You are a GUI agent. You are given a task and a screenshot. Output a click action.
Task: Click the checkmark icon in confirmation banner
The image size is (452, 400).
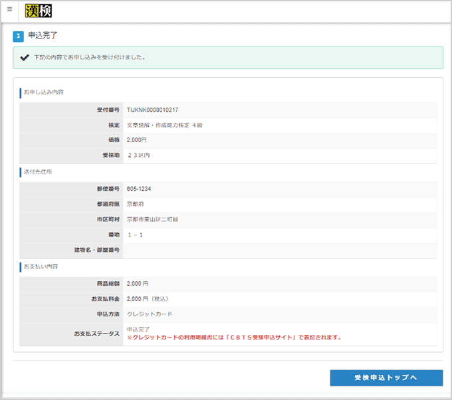pyautogui.click(x=25, y=57)
